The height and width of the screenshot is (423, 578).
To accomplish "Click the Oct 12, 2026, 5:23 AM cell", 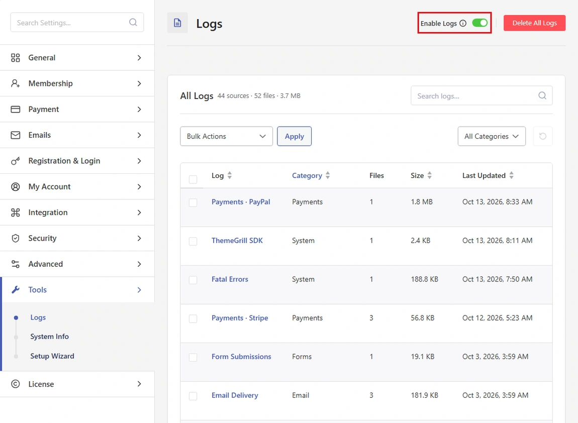I will [497, 318].
